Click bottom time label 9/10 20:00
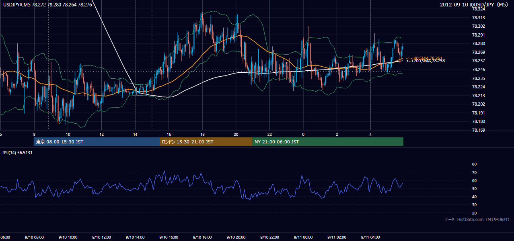 pyautogui.click(x=236, y=237)
